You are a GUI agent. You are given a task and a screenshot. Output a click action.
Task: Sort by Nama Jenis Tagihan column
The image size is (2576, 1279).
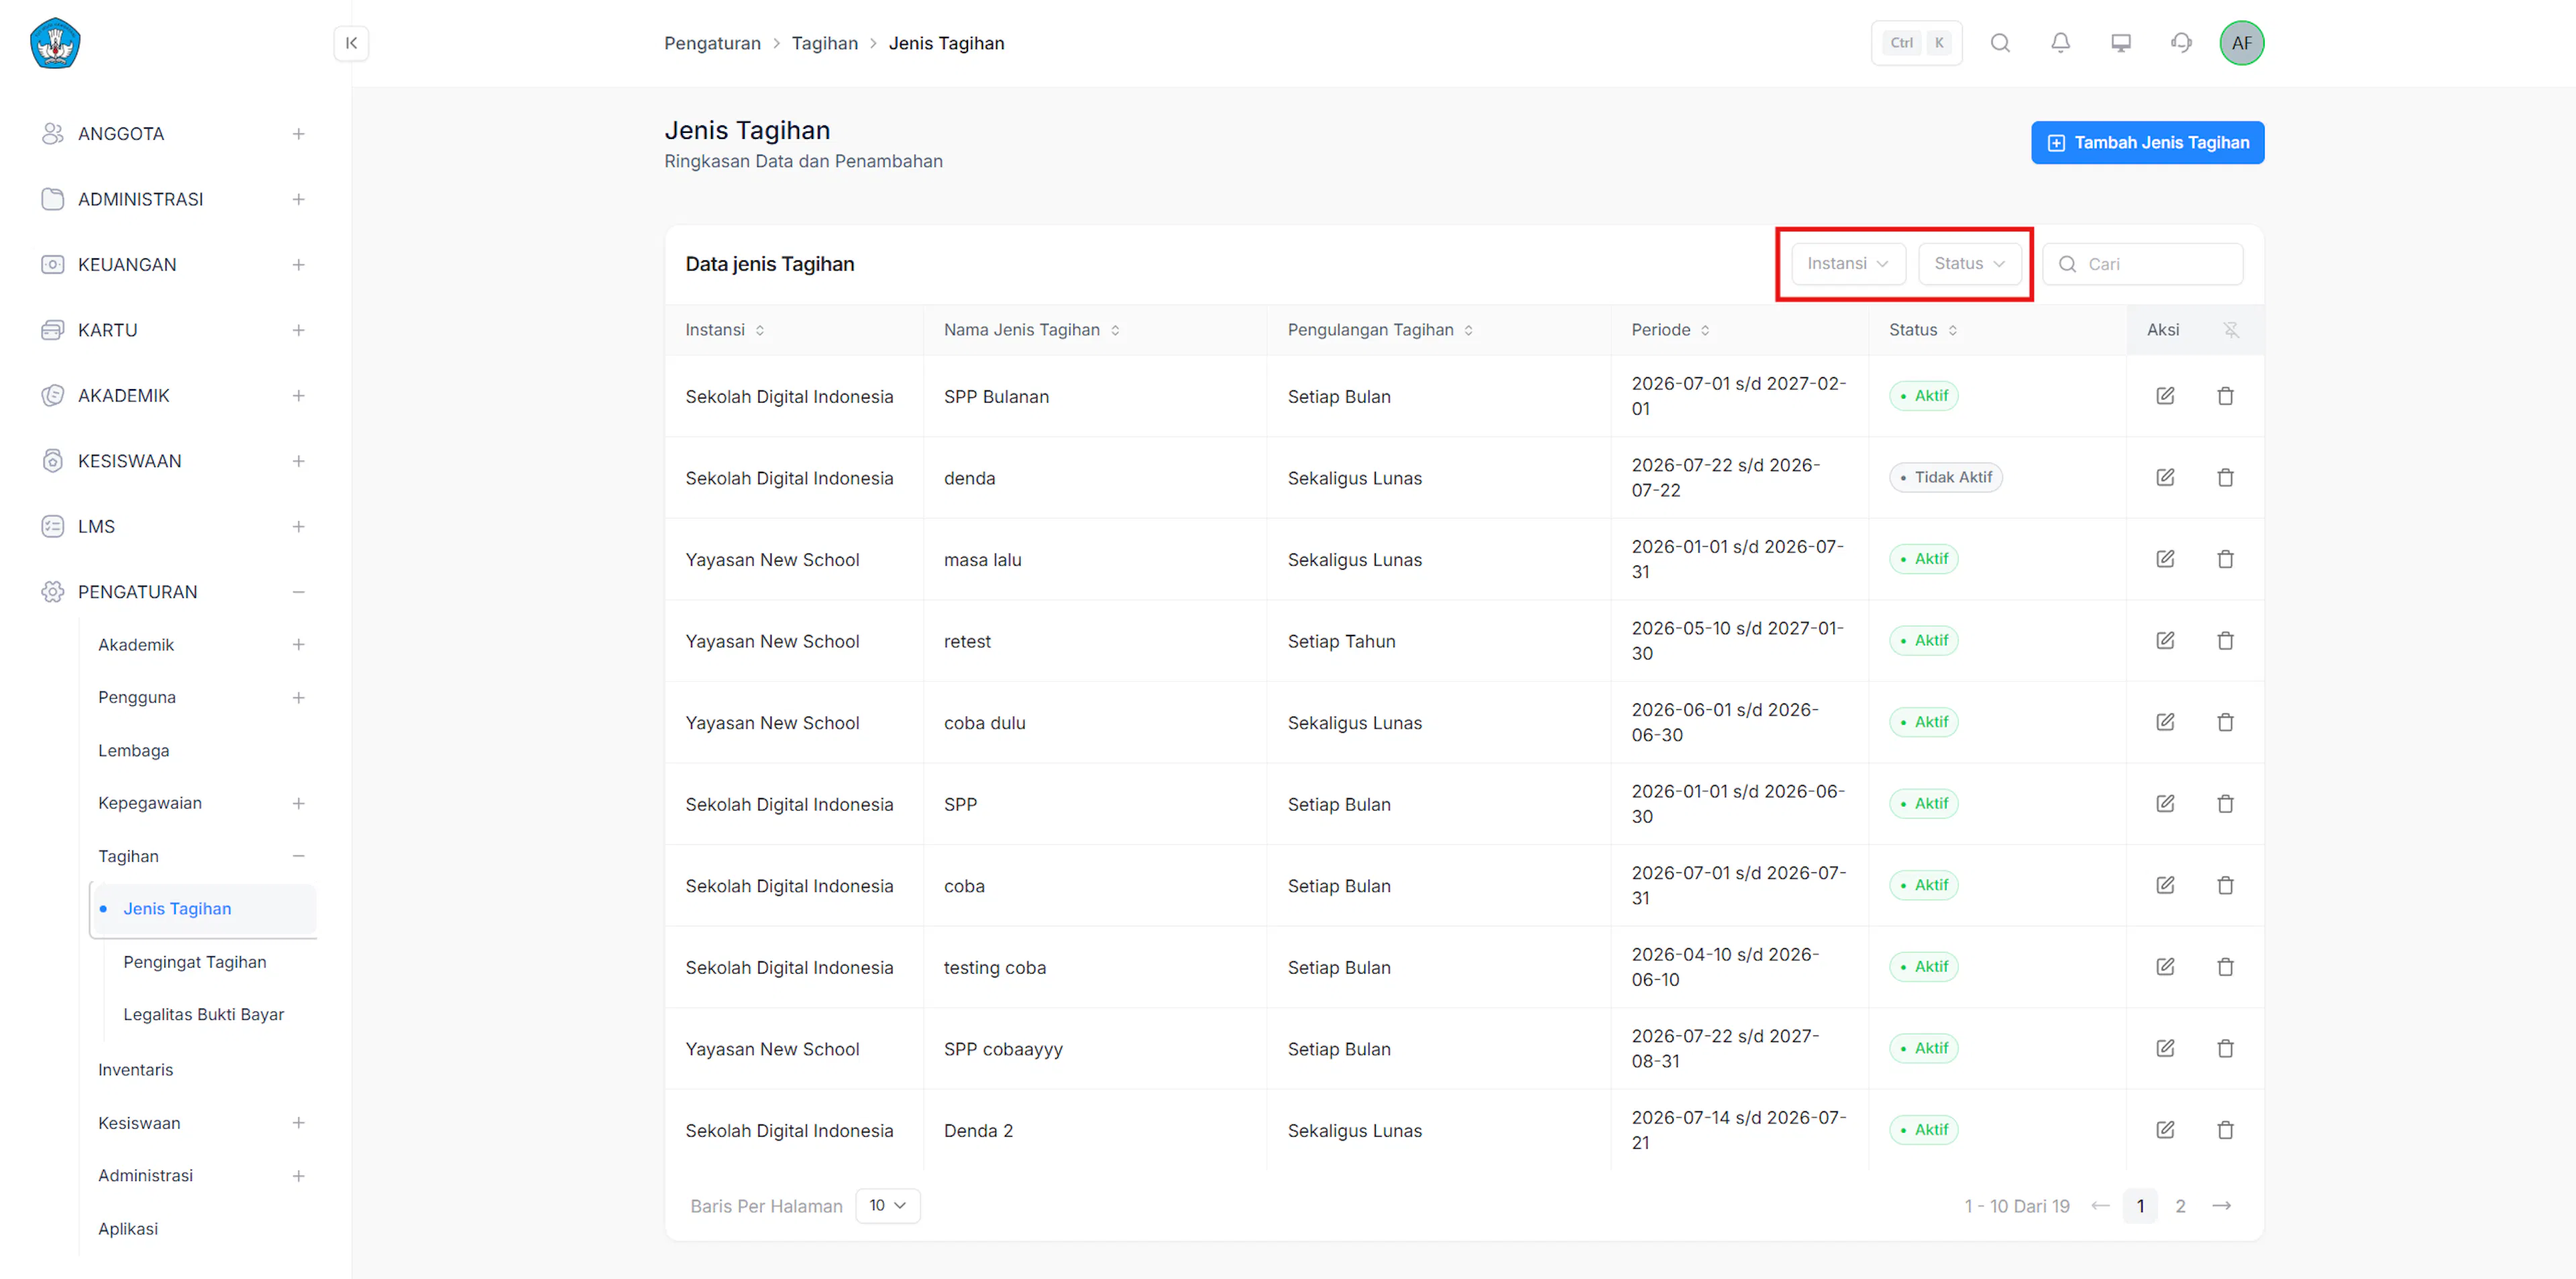[x=1031, y=330]
